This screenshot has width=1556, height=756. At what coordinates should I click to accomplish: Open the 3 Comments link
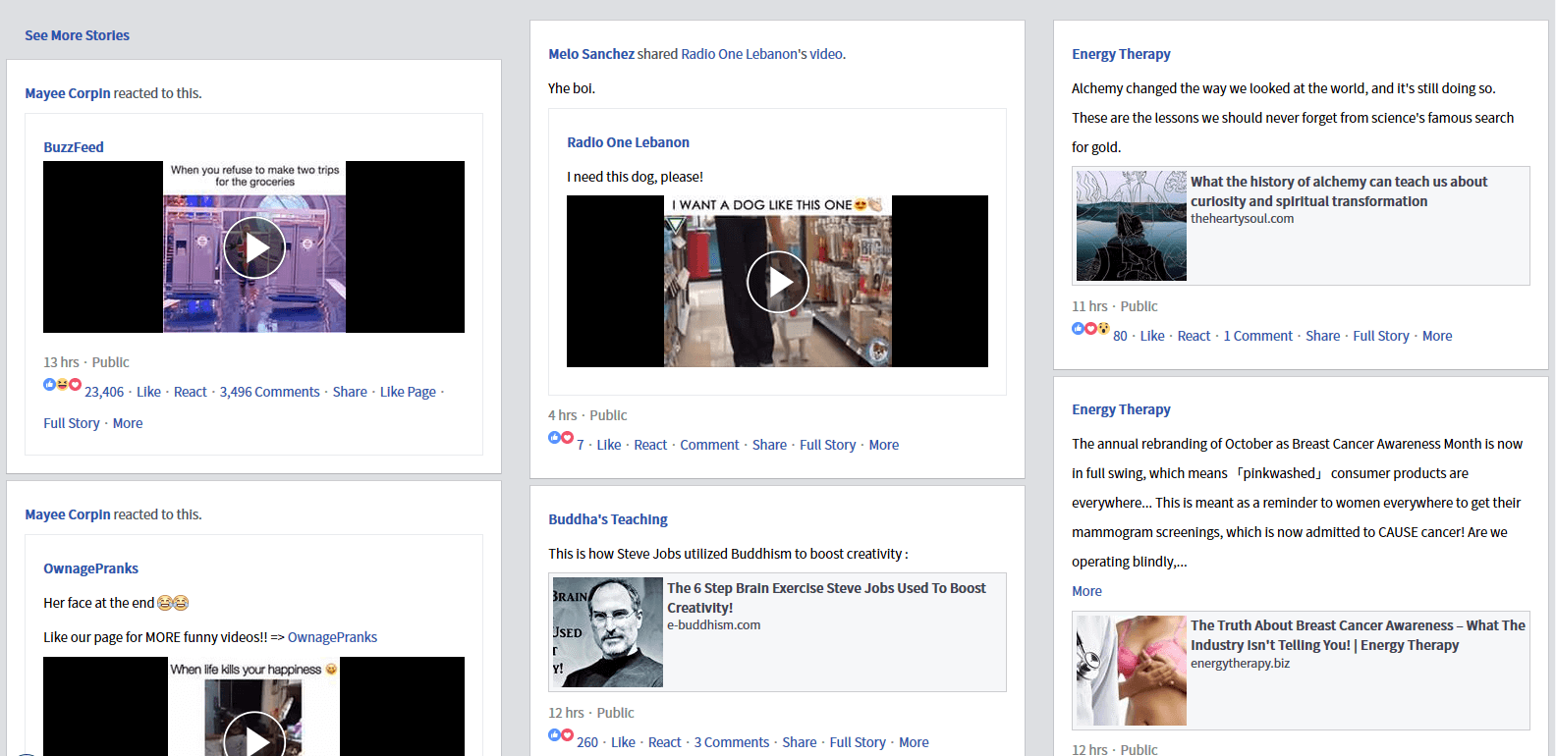tap(732, 742)
